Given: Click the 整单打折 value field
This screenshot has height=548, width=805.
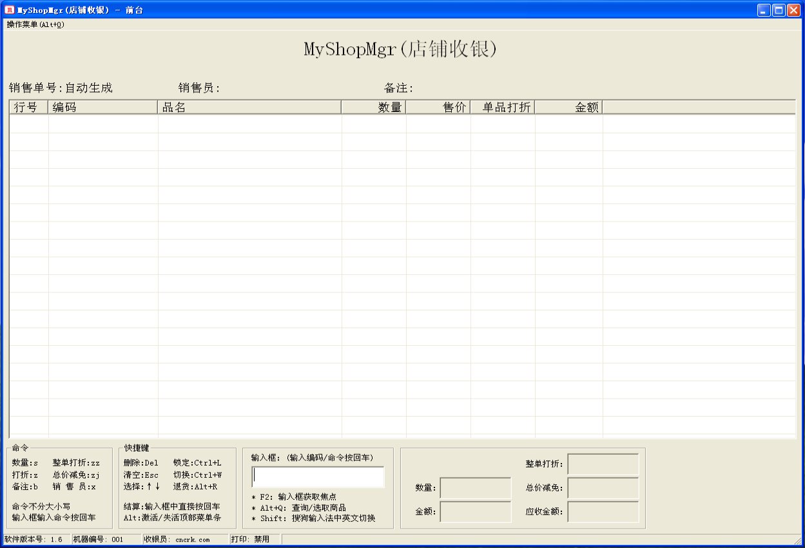Looking at the screenshot, I should click(603, 464).
